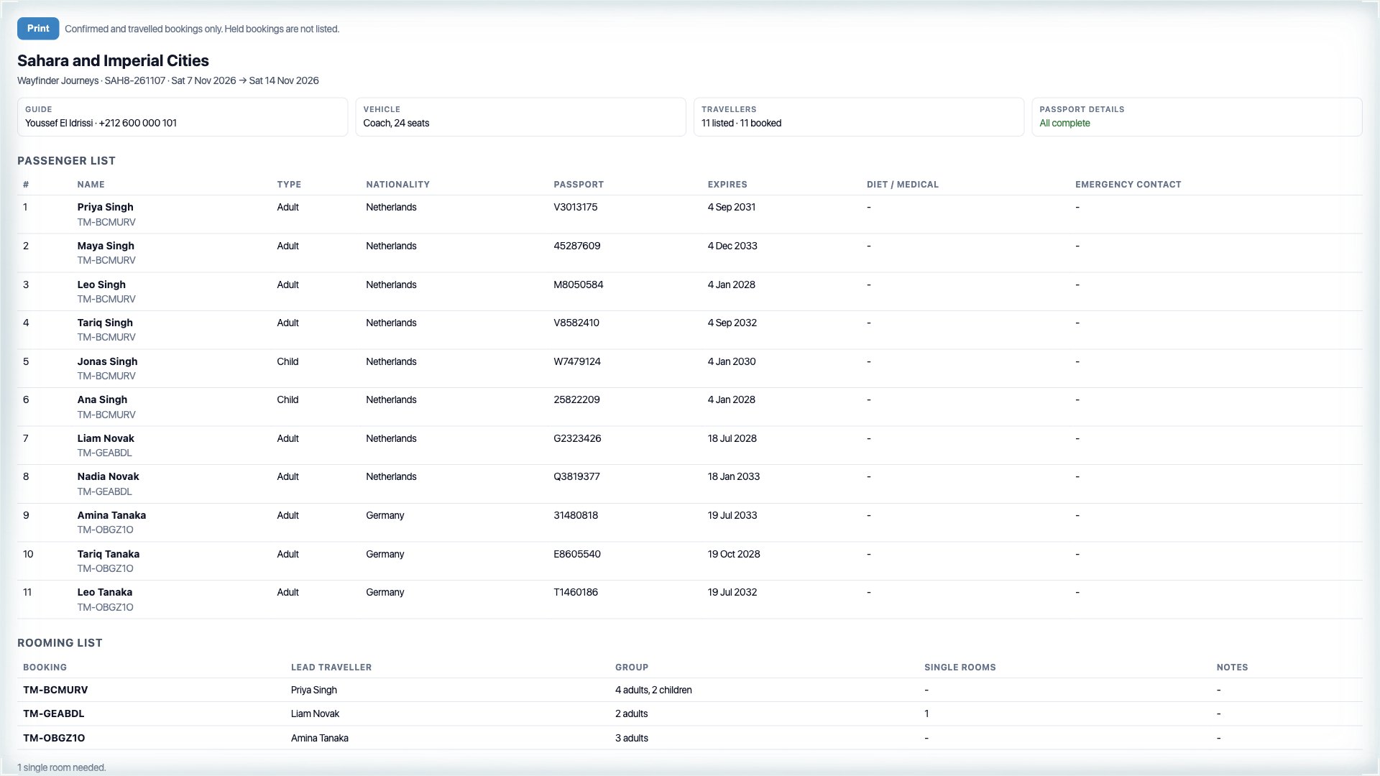
Task: Select passenger name Priya Singh
Action: click(x=106, y=207)
